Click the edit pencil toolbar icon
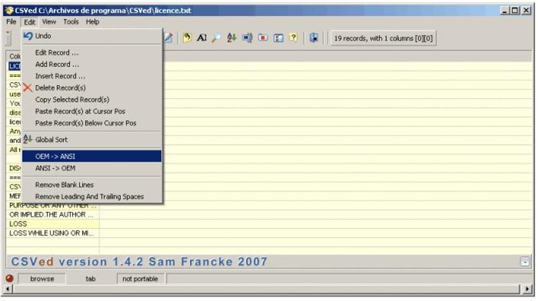Viewport: 538px width, 301px height. tap(168, 38)
